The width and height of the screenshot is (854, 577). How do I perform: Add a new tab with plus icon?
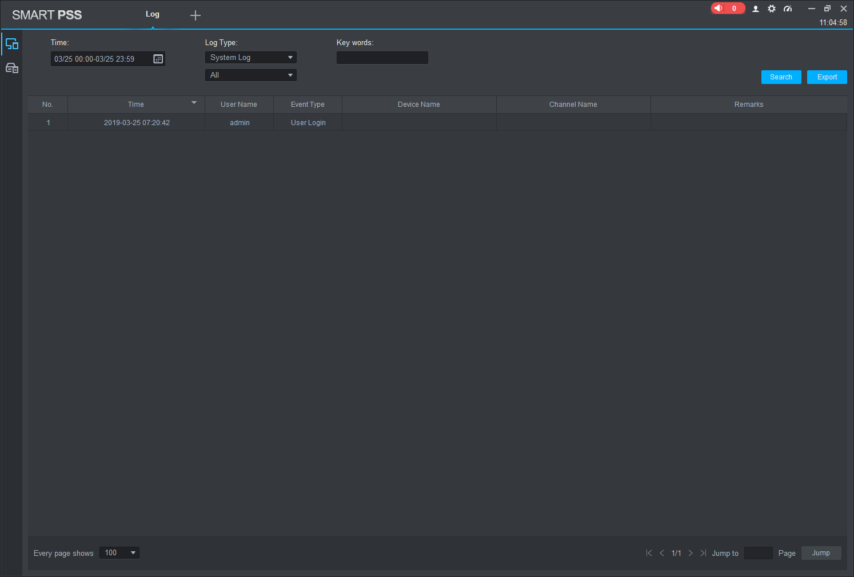195,15
